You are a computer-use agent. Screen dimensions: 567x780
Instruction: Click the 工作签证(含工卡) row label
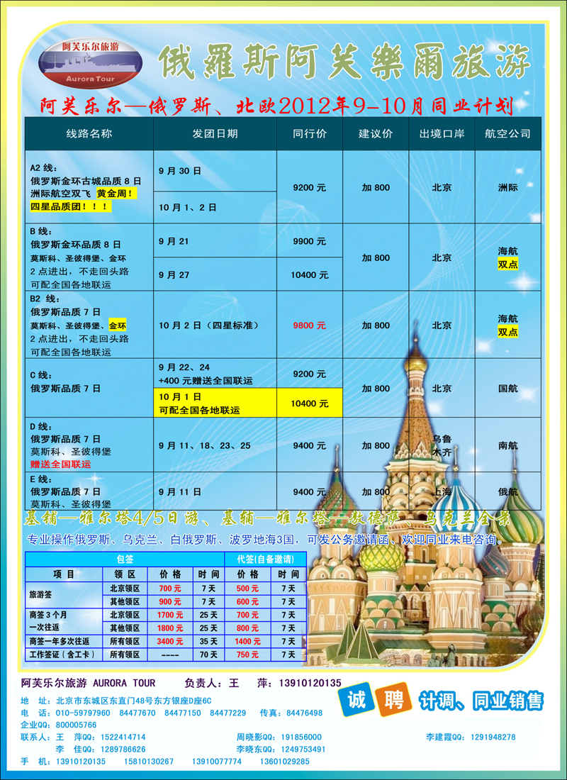(64, 654)
